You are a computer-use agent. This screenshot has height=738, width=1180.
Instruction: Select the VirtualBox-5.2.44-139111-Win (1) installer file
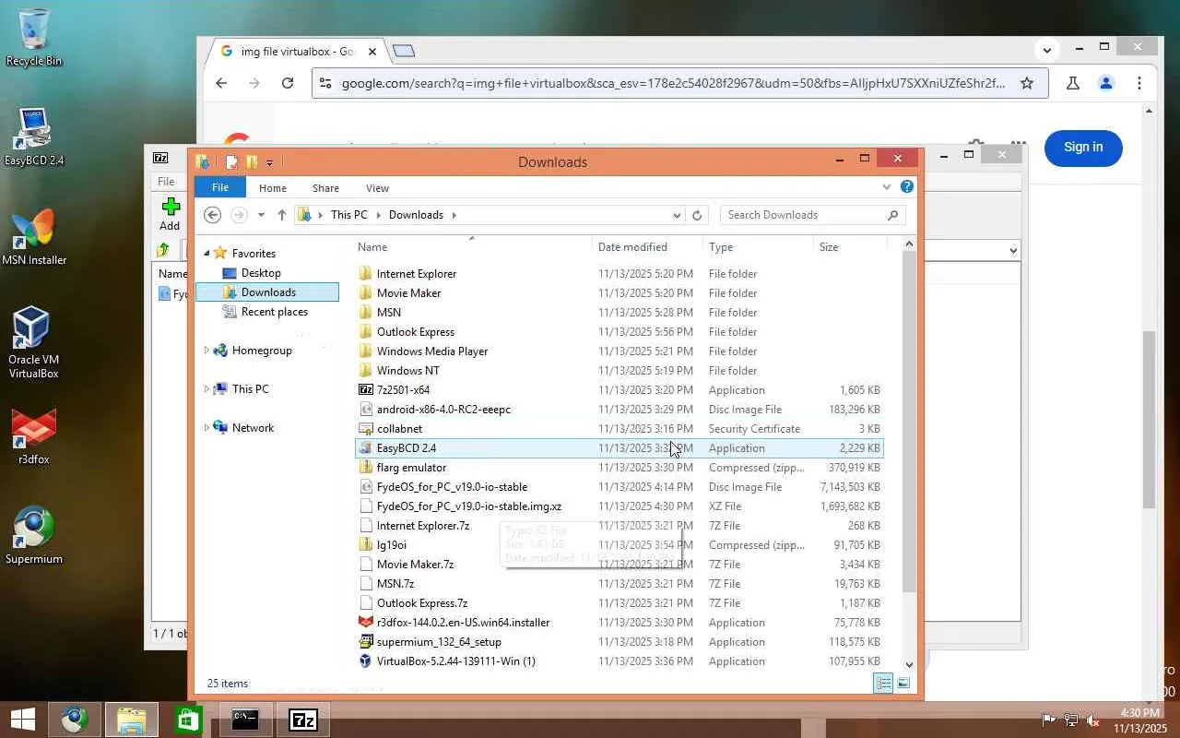click(455, 661)
